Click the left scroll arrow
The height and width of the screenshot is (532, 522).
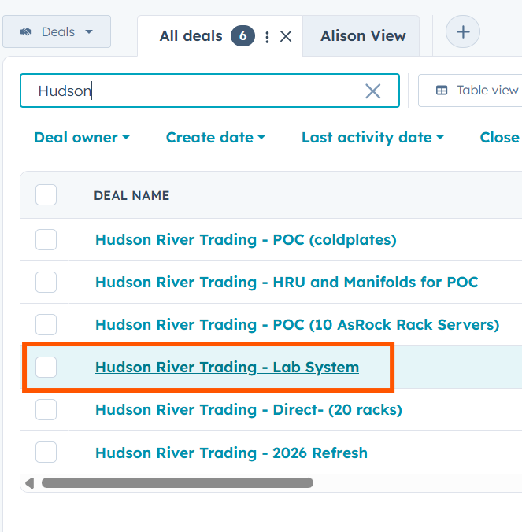click(x=30, y=482)
